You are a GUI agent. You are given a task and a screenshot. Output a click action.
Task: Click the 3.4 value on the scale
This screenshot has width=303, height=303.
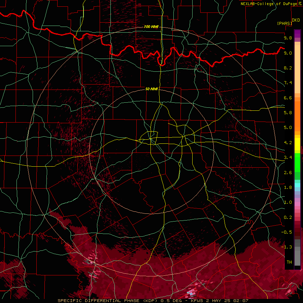tap(288, 158)
